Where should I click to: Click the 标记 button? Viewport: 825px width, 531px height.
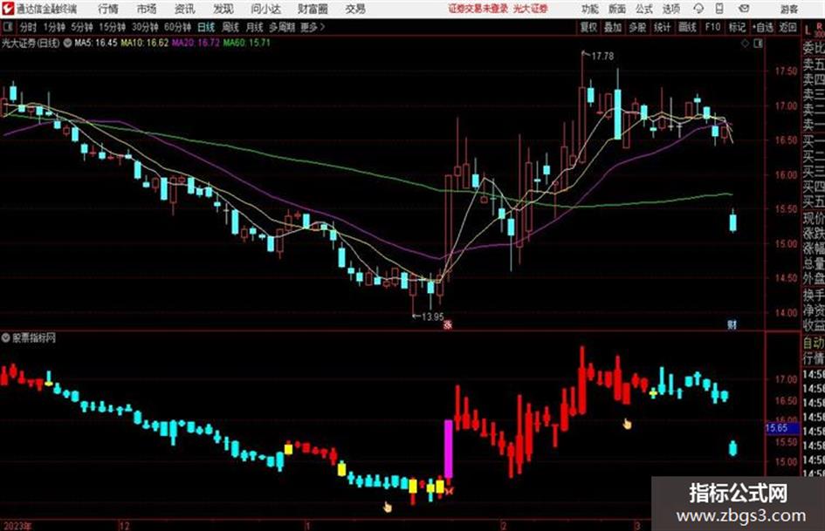pos(737,27)
